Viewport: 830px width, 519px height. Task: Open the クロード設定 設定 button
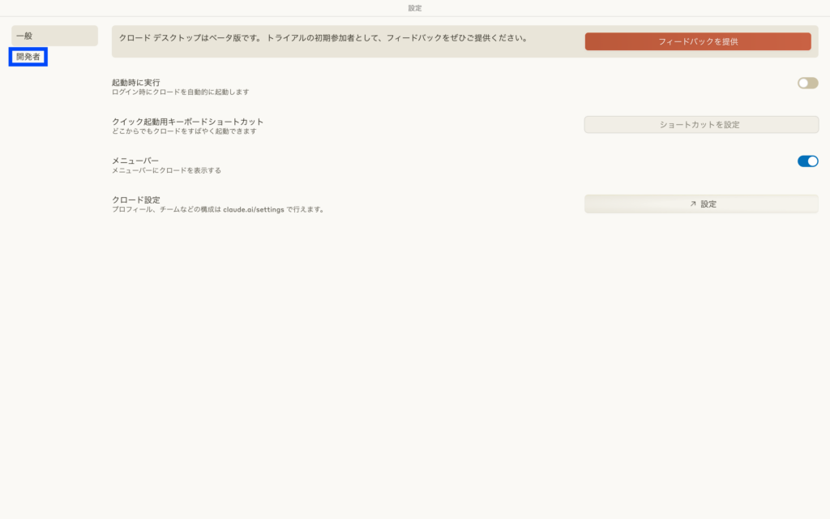(701, 204)
